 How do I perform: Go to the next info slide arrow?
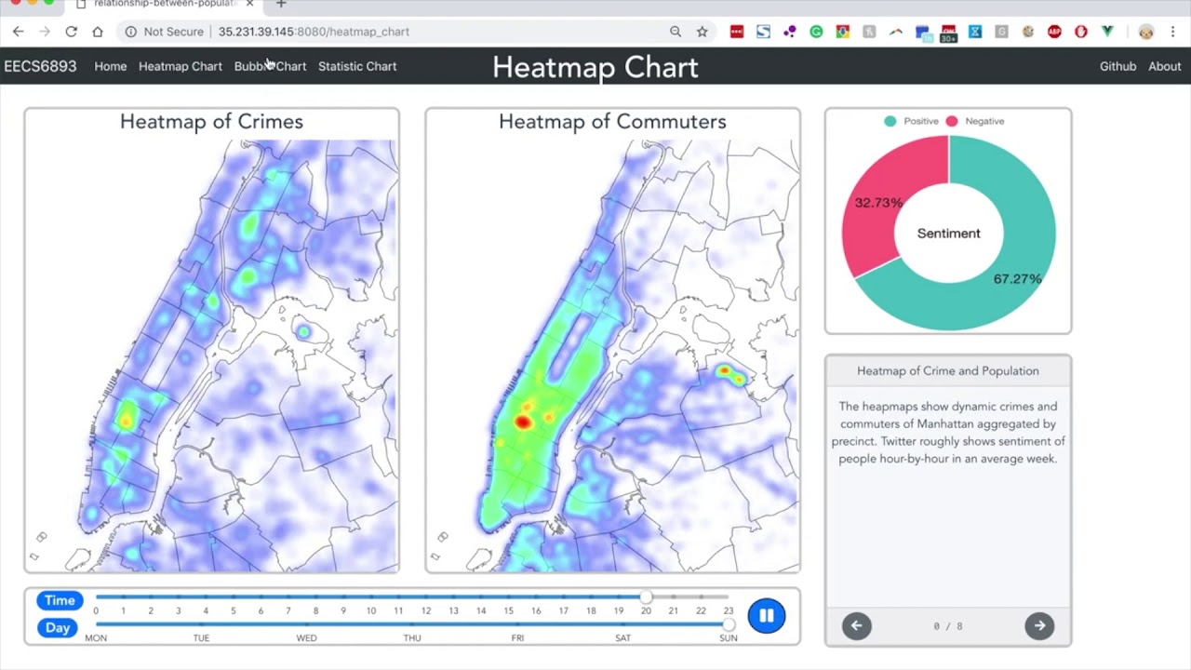(1039, 625)
